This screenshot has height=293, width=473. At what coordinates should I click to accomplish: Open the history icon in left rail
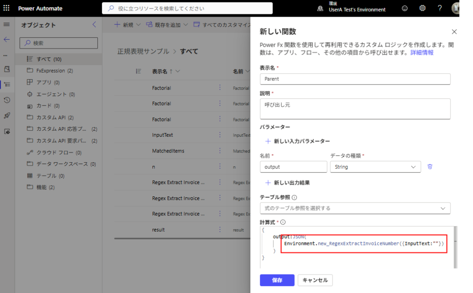pyautogui.click(x=7, y=100)
